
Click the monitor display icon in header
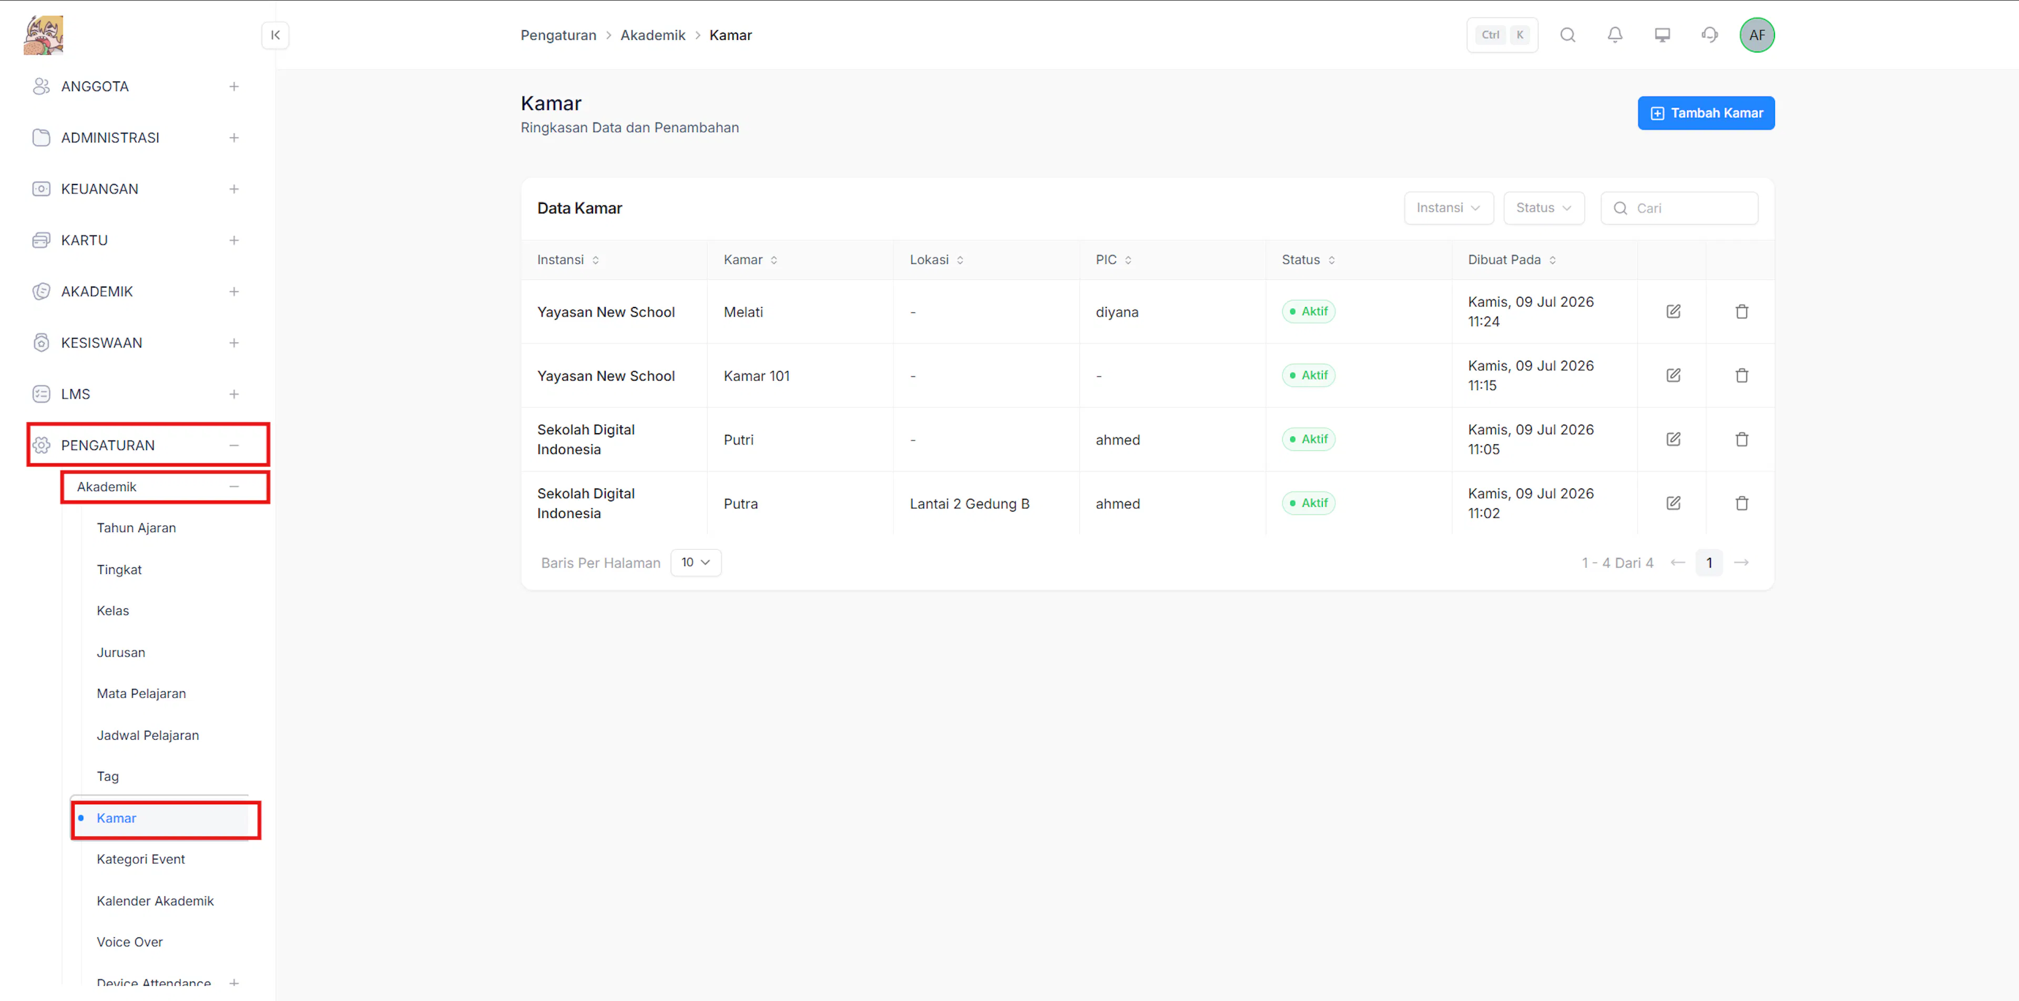pos(1663,35)
